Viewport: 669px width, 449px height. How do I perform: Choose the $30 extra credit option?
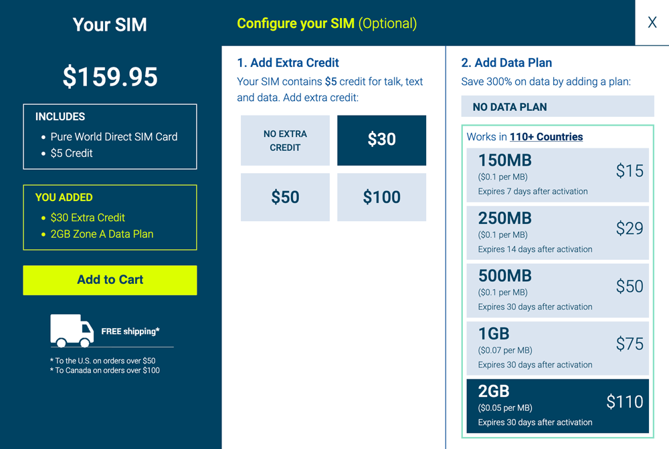click(381, 140)
